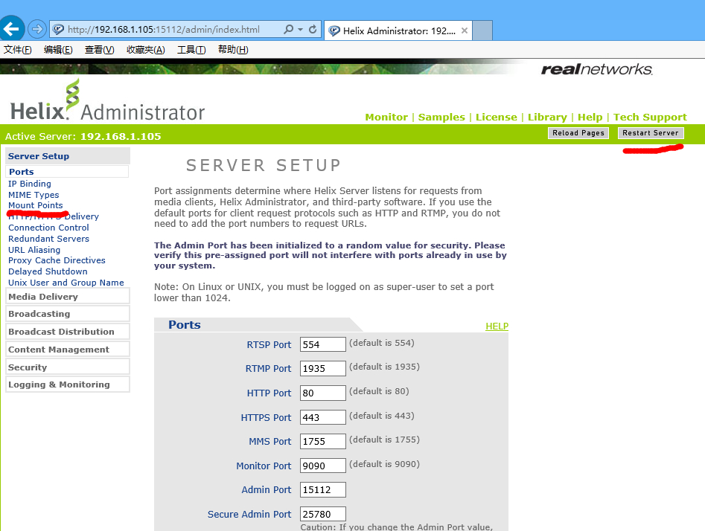
Task: Open the address bar dropdown arrow
Action: 300,30
